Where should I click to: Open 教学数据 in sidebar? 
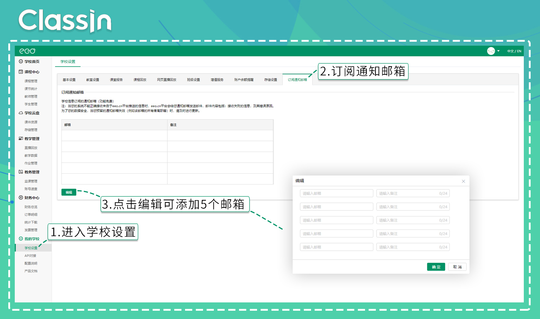[x=31, y=156]
